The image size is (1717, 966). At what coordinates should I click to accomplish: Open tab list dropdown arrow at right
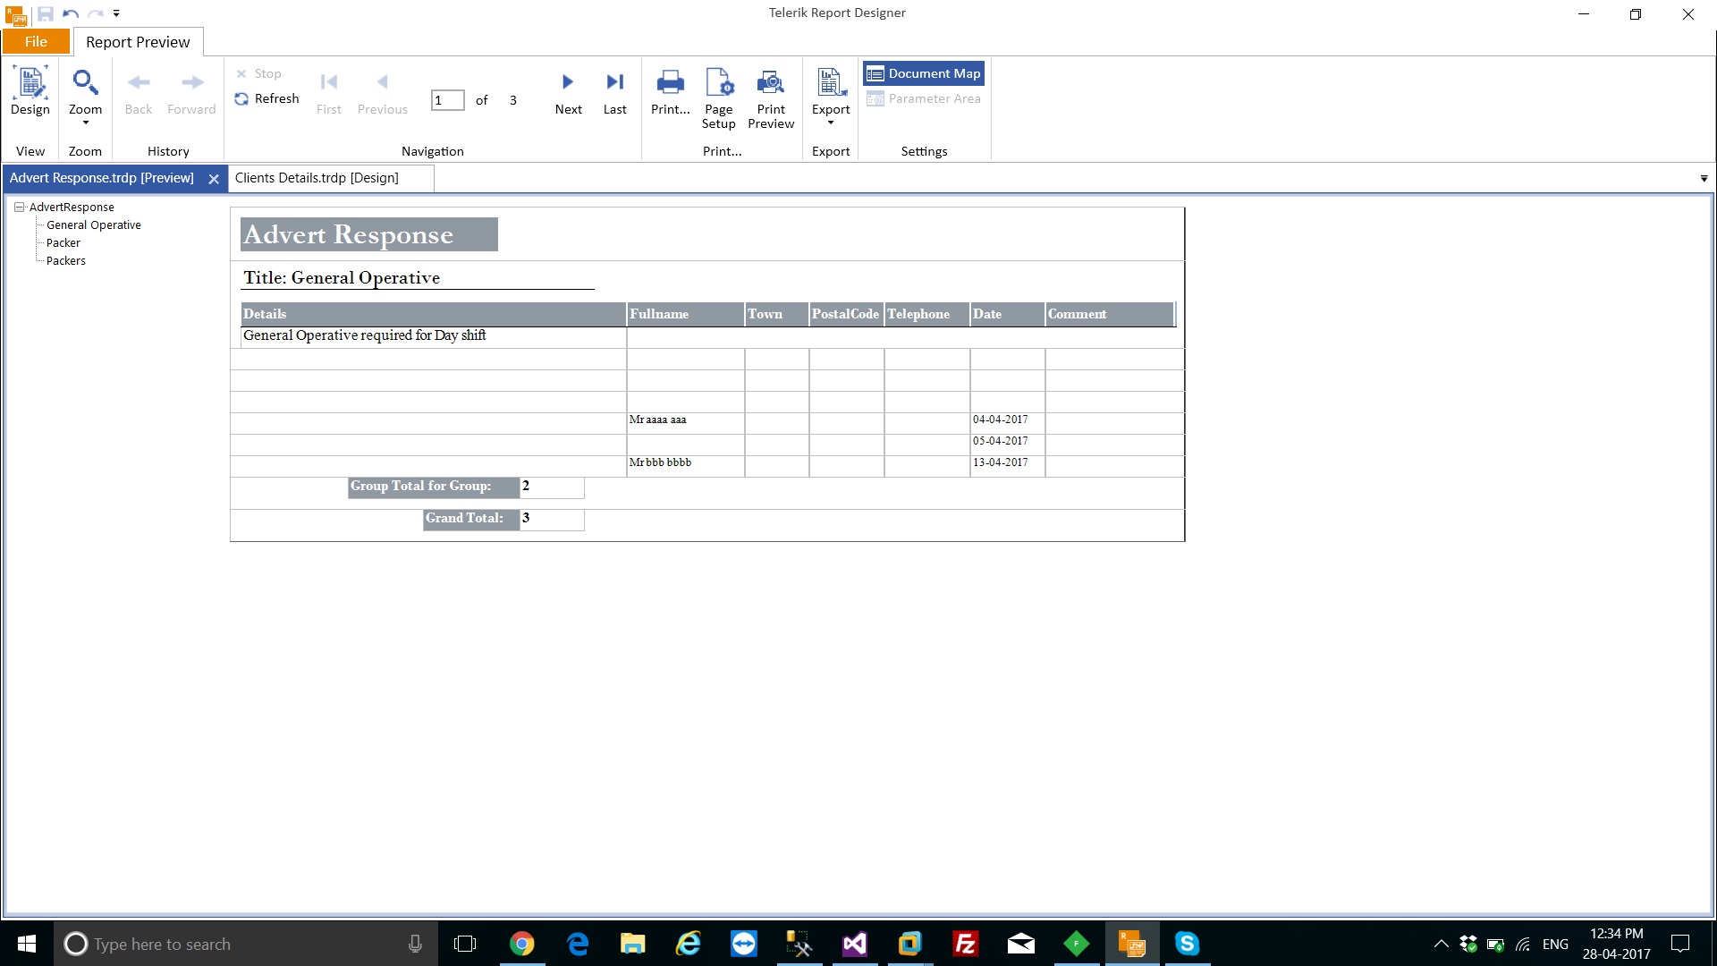[1704, 179]
